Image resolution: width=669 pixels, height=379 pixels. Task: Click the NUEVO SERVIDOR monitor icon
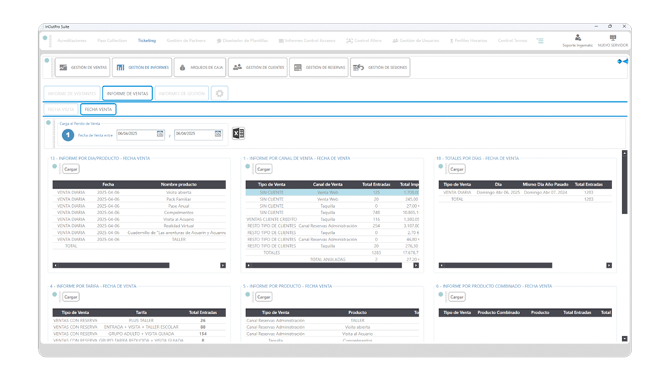(x=612, y=38)
